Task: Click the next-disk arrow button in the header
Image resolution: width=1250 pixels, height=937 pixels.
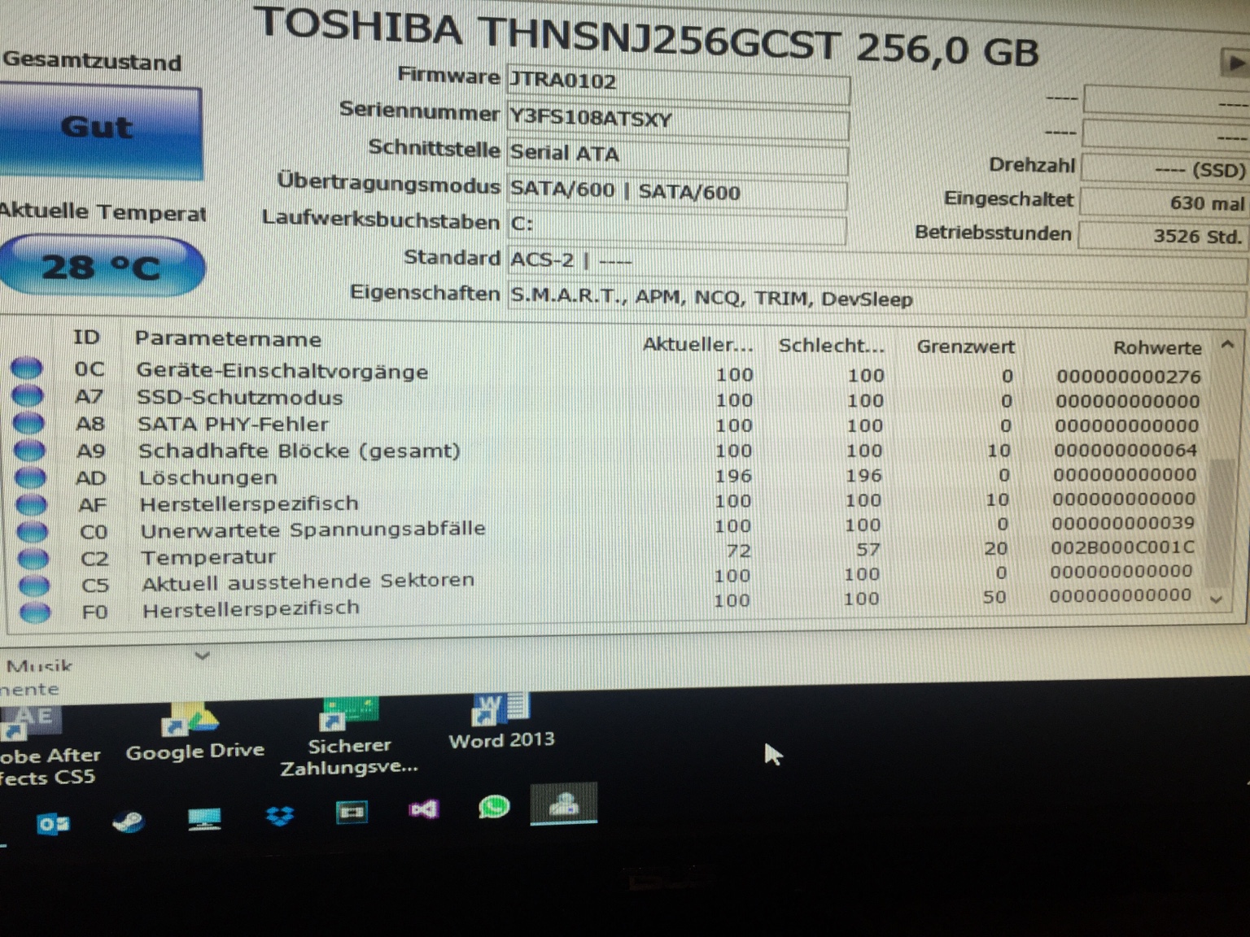Action: (x=1234, y=63)
